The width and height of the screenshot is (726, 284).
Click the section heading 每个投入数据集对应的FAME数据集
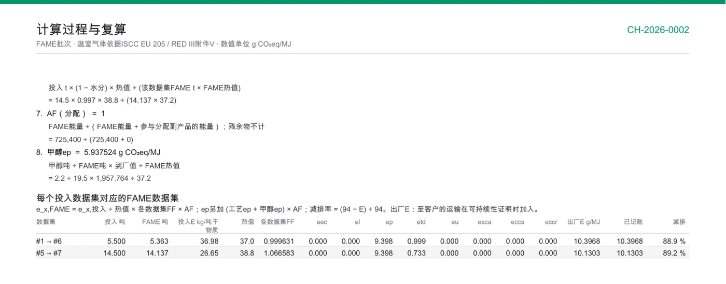[x=107, y=198]
